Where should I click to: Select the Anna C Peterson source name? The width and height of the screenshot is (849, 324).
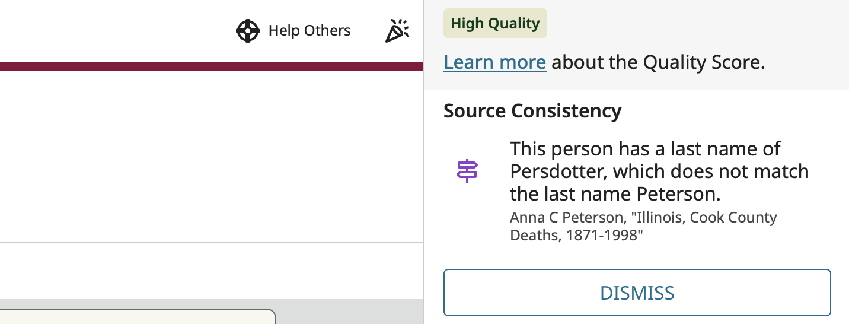click(566, 218)
